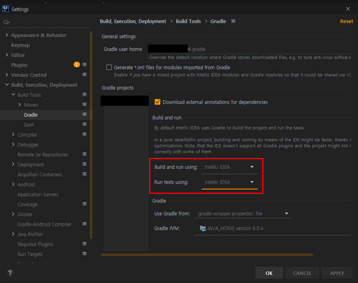Screen dimensions: 358x283
Task: Click Reset link at top right
Action: click(x=346, y=21)
